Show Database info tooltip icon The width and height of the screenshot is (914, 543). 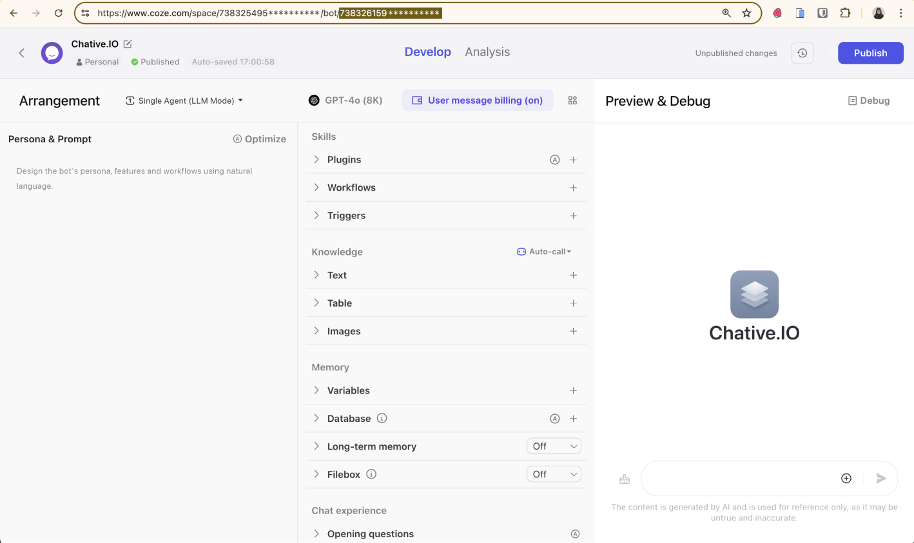pos(382,418)
